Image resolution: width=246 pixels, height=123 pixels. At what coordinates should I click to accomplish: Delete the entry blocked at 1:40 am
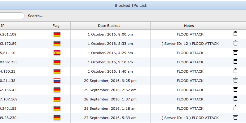click(235, 71)
